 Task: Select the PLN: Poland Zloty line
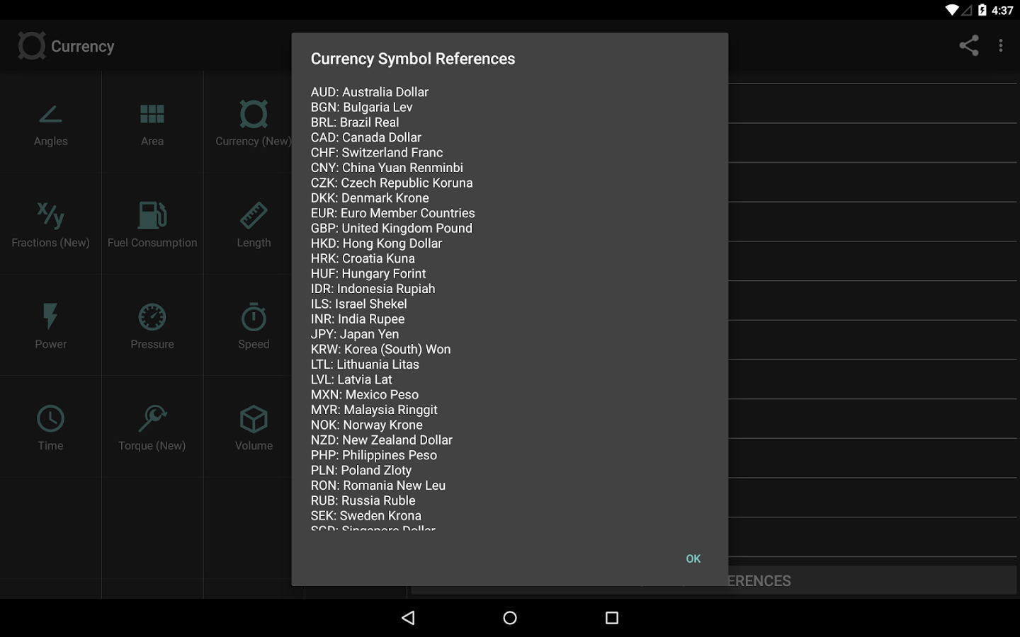(x=361, y=471)
